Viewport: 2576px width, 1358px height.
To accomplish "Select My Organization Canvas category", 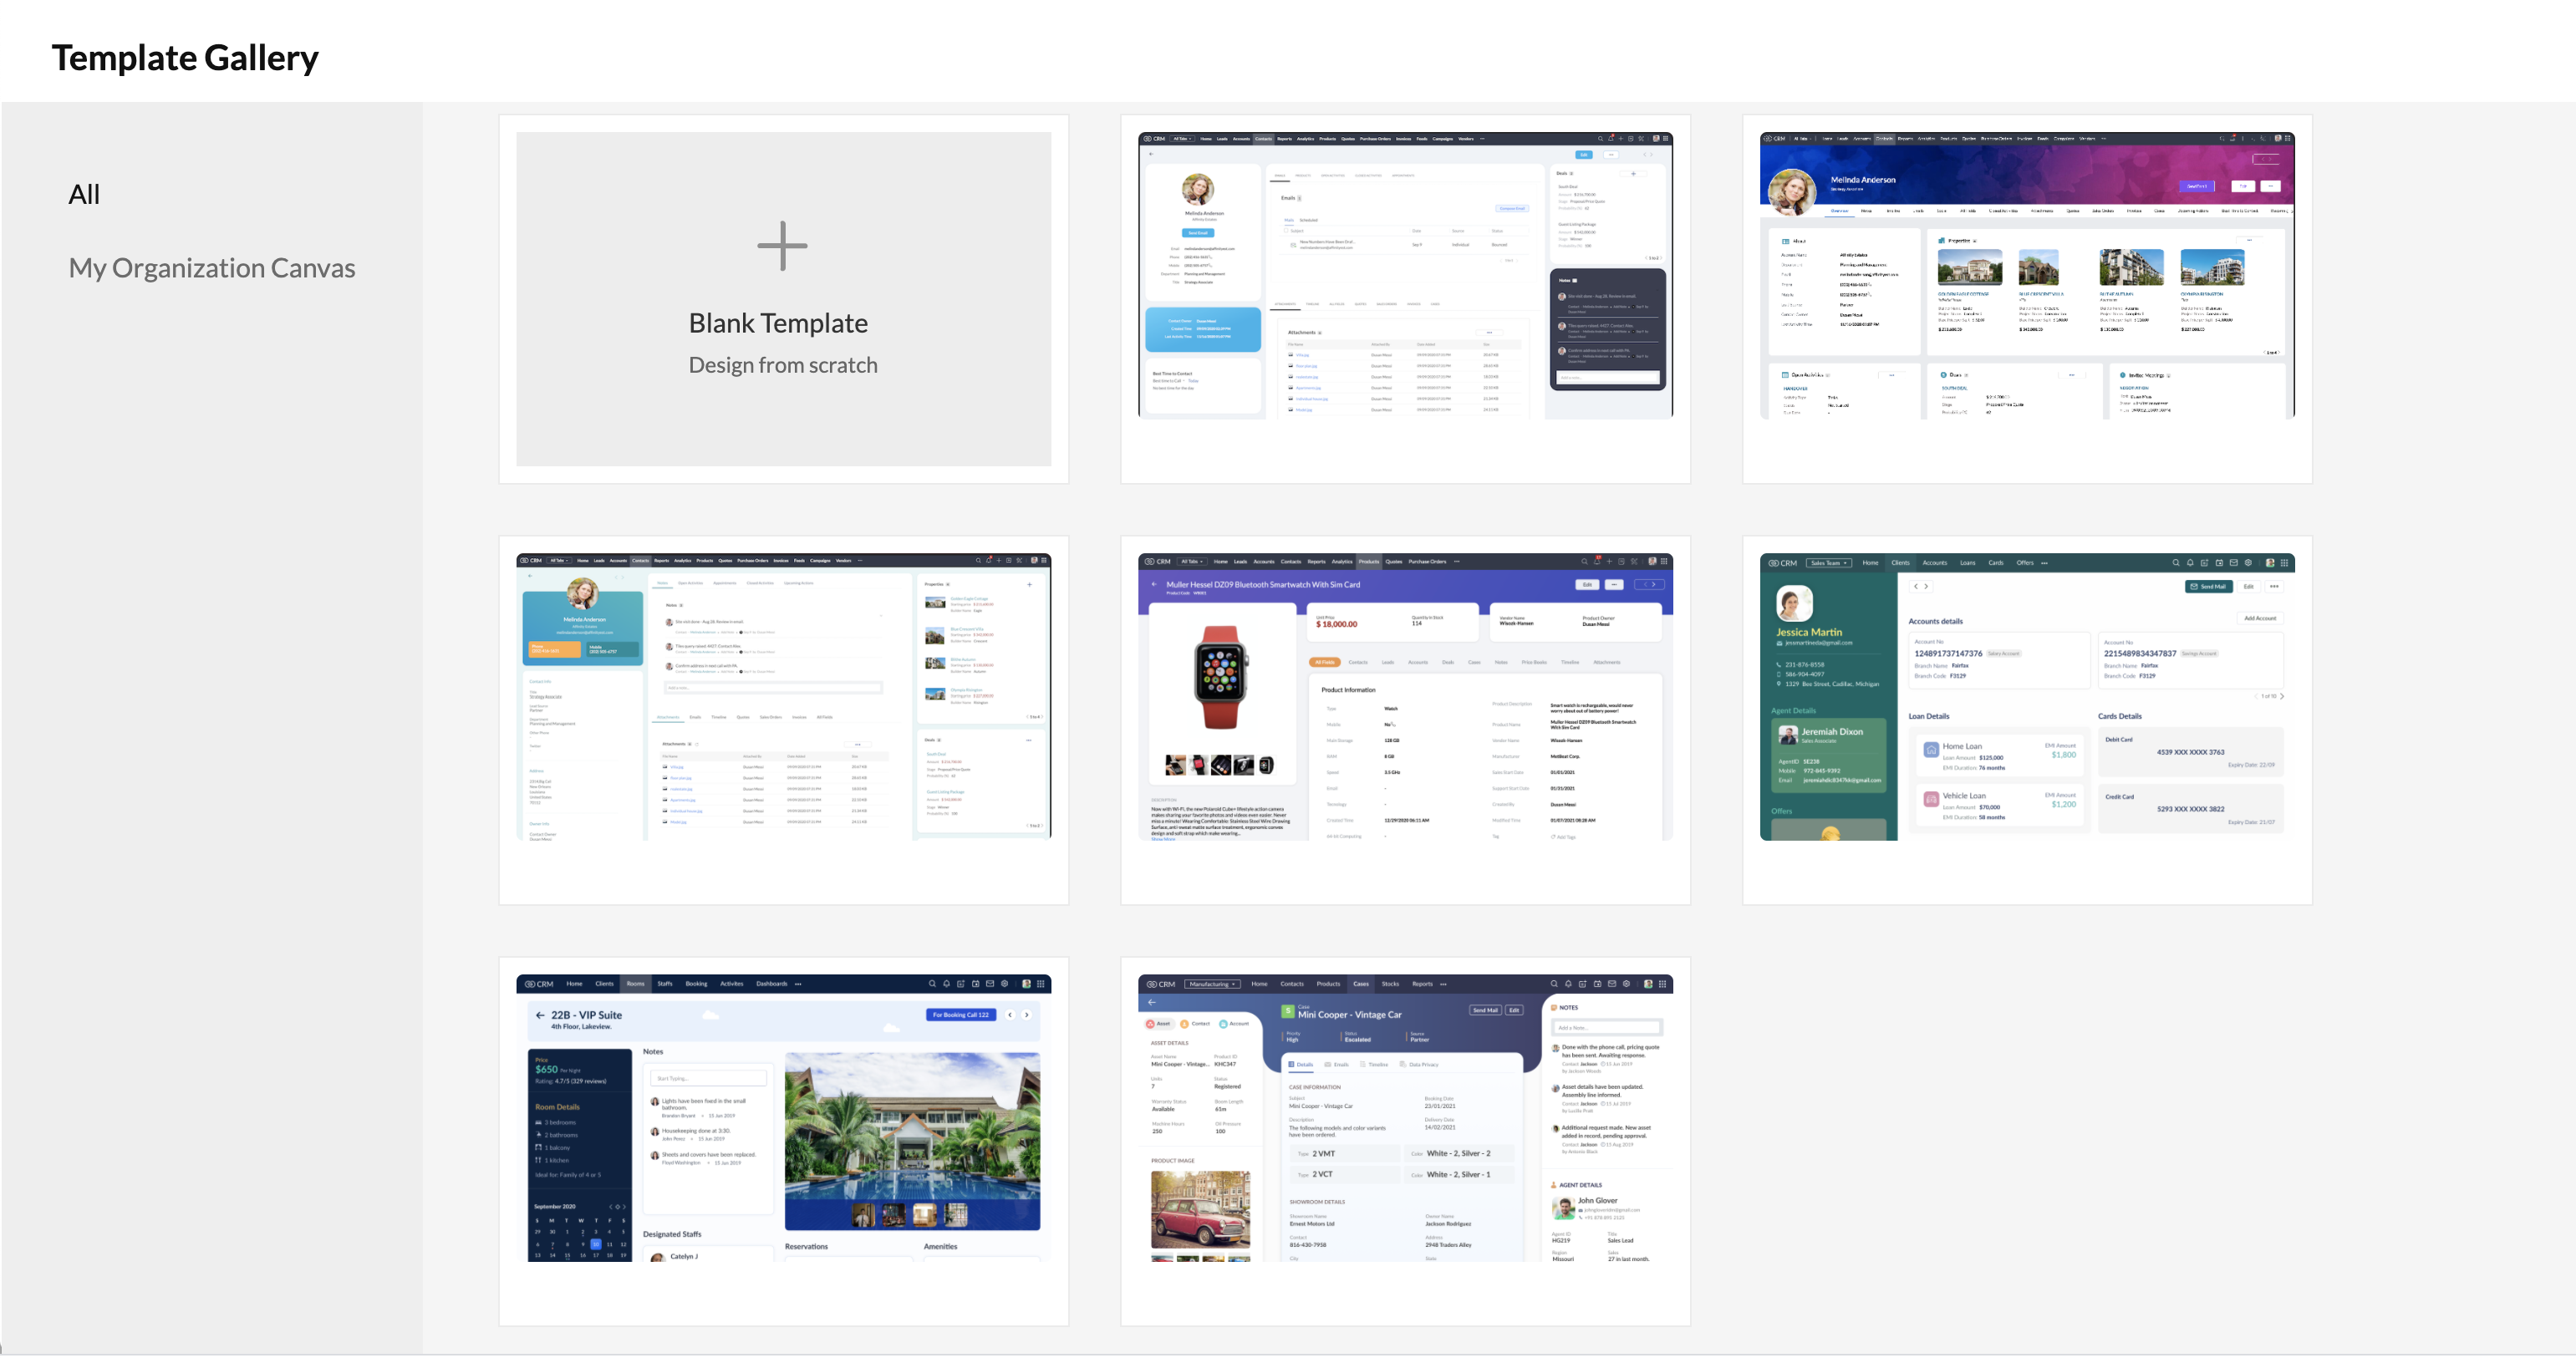I will 211,267.
